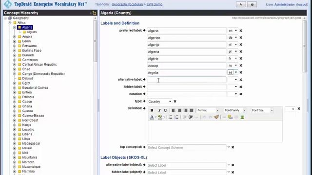Click the redo icon in editor toolbar
This screenshot has width=312, height=175.
pos(210,117)
